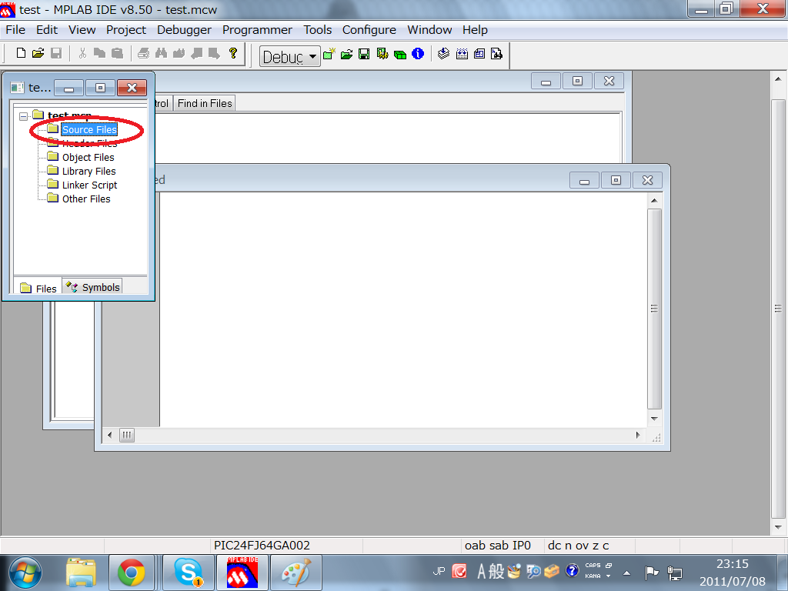Click the Copy toolbar icon
Image resolution: width=788 pixels, height=591 pixels.
99,53
